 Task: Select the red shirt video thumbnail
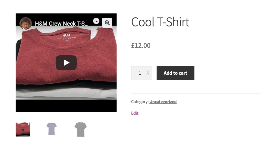pyautogui.click(x=23, y=129)
